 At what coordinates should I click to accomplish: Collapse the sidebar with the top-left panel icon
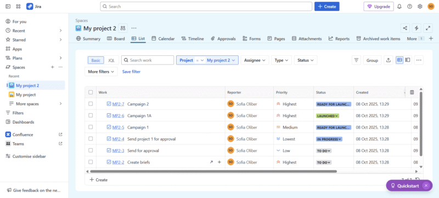(x=8, y=7)
